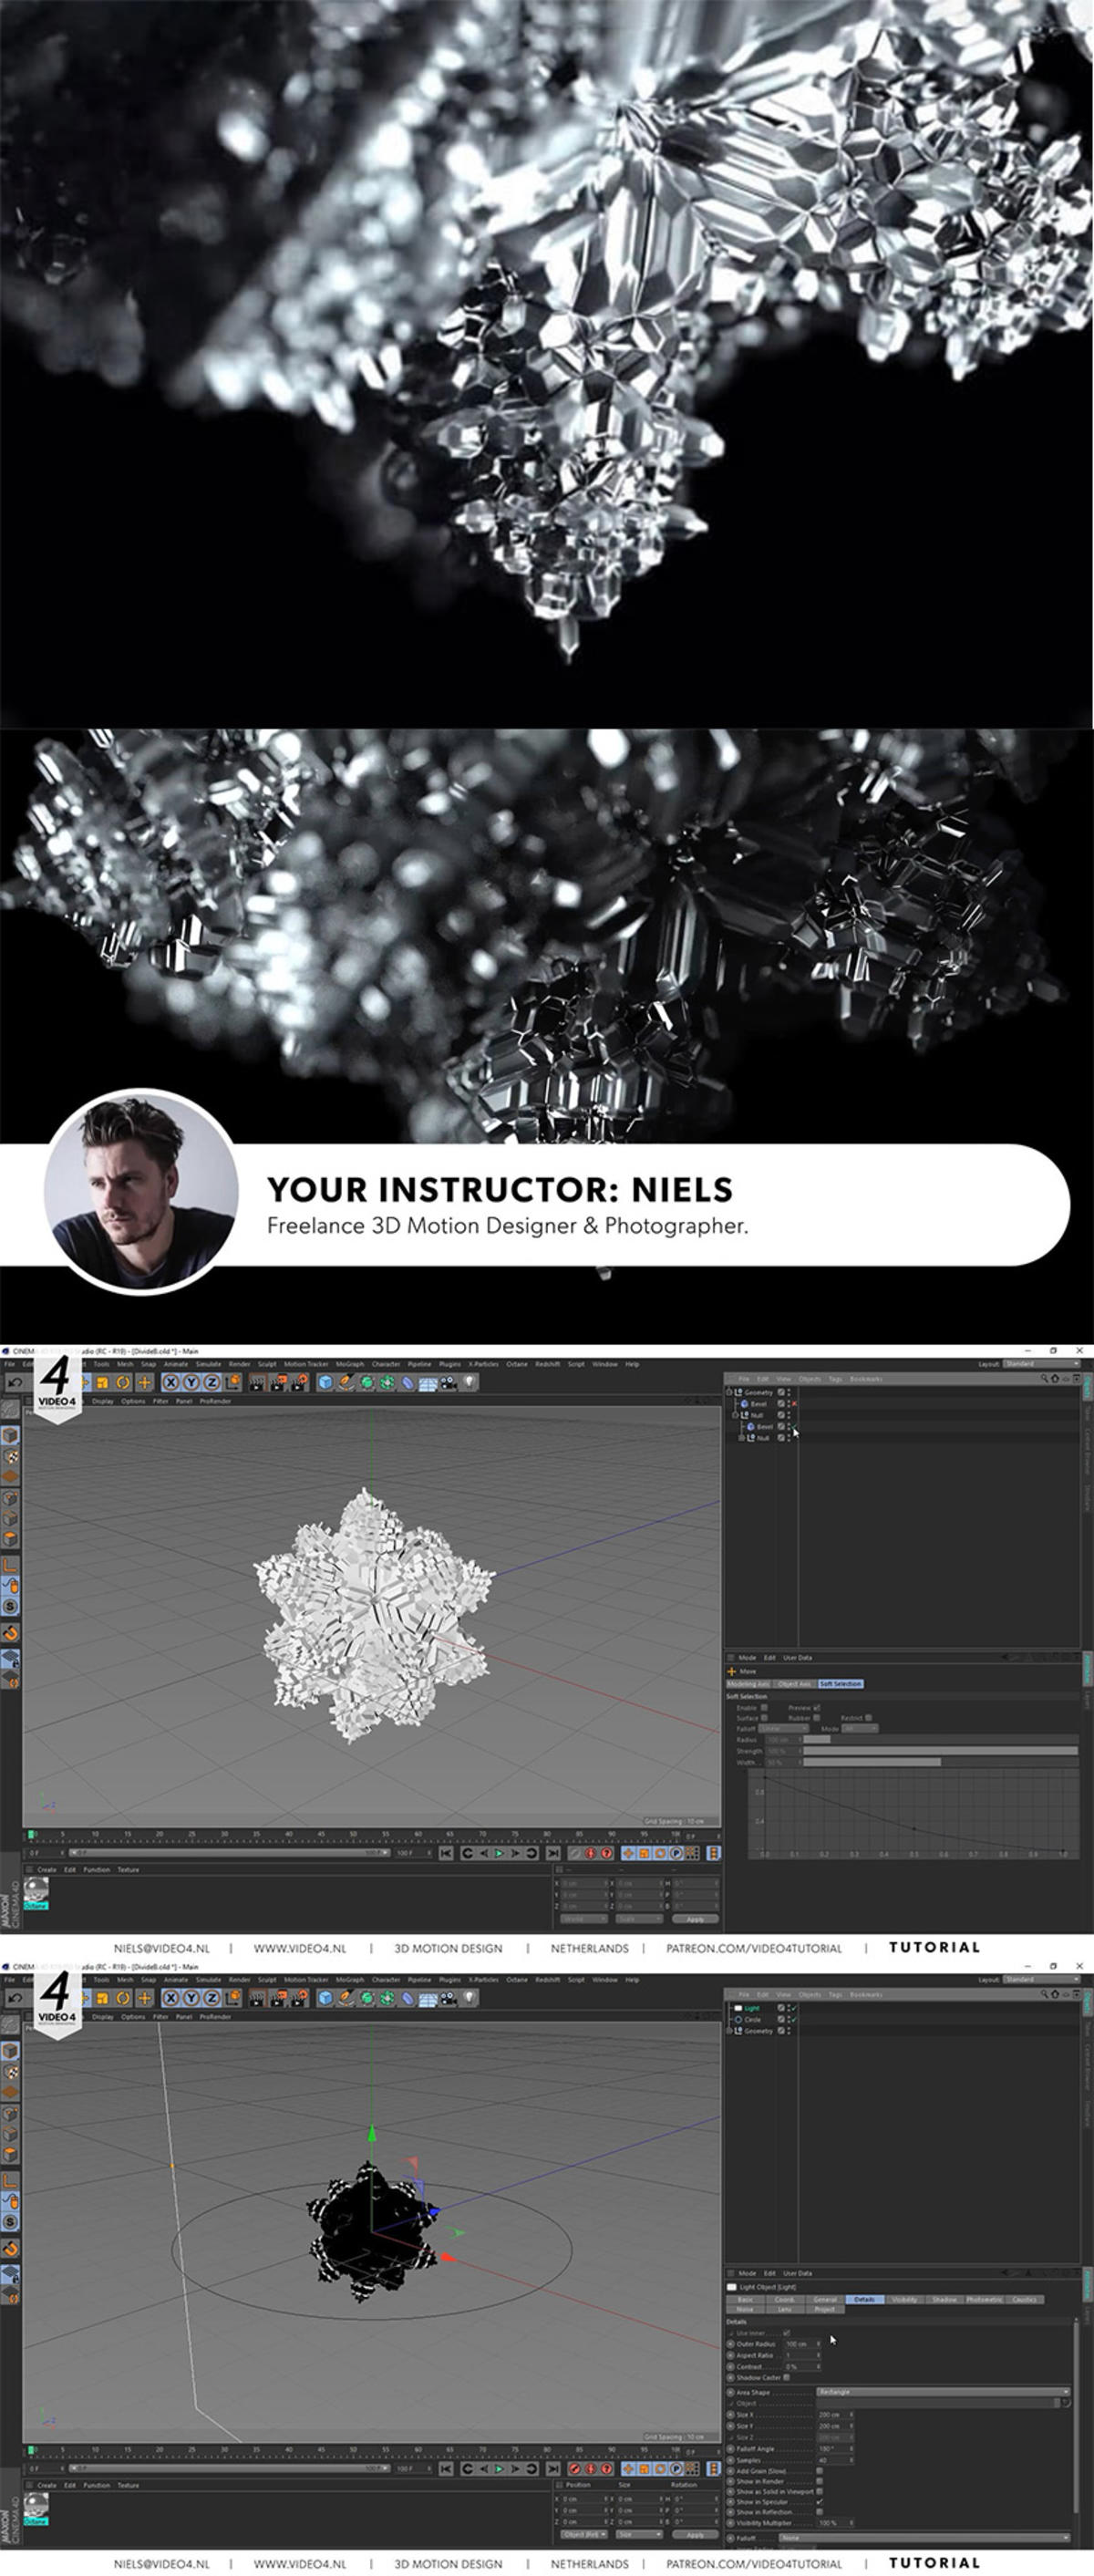Open MoGraph menu in upper screenshot
Viewport: 1094px width, 2576px height.
[x=350, y=1364]
